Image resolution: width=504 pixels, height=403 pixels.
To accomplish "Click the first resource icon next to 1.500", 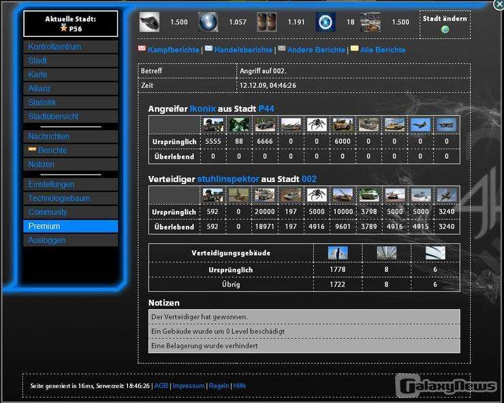I will click(x=149, y=22).
